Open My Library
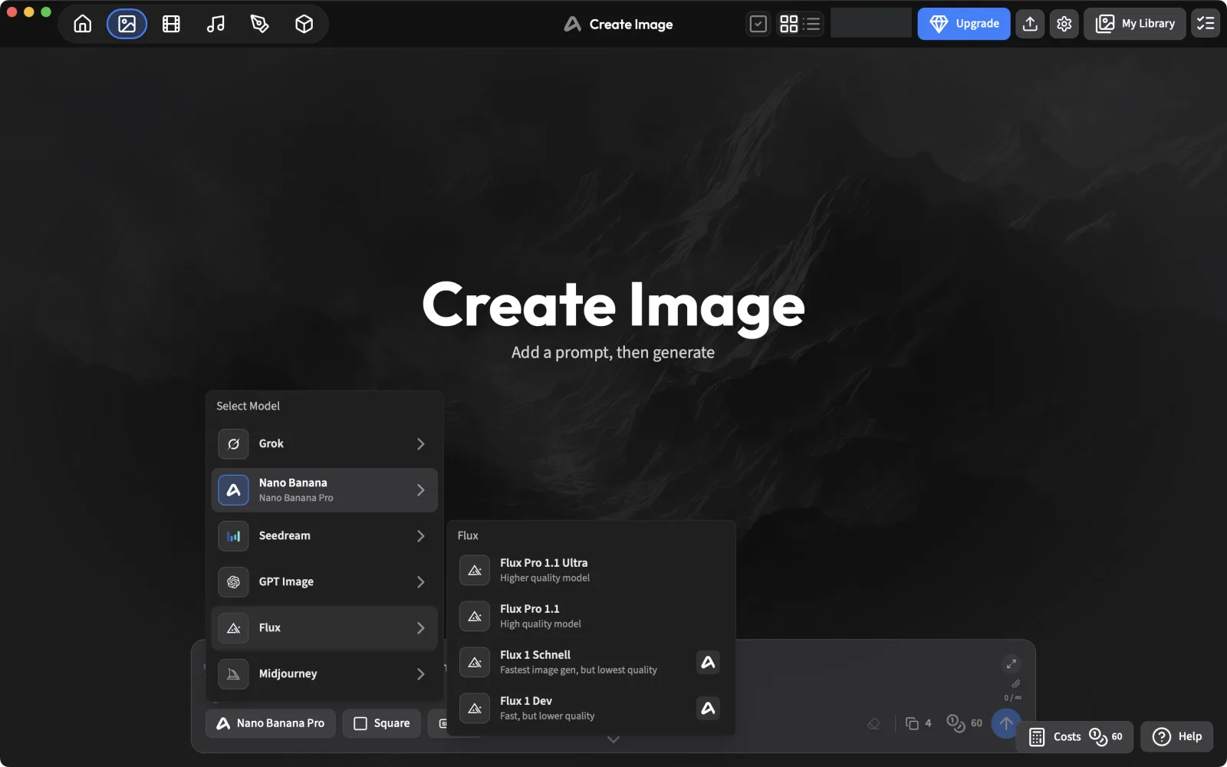 (1135, 24)
